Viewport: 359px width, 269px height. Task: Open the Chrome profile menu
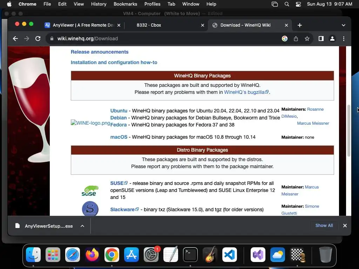(x=332, y=39)
